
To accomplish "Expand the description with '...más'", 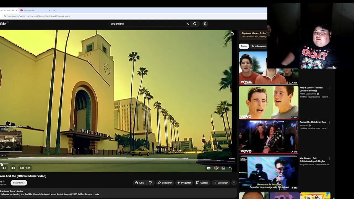I will (96, 194).
